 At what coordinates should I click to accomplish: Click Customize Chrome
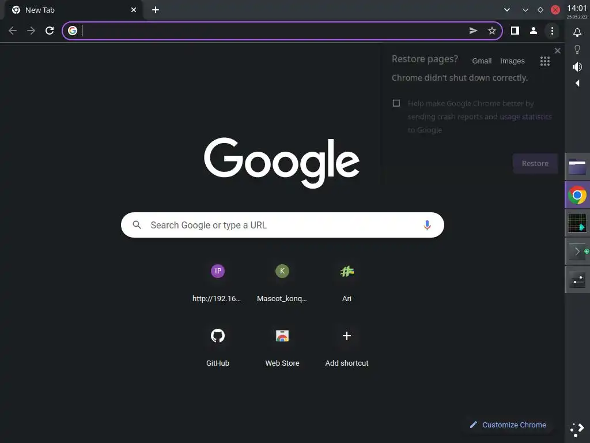click(508, 425)
